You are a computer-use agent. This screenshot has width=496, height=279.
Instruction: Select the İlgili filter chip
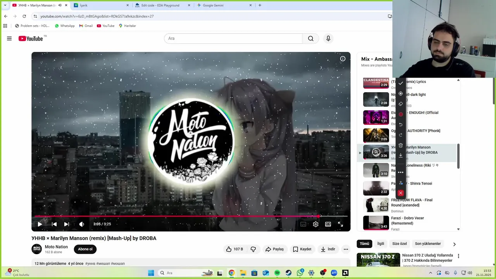pyautogui.click(x=381, y=244)
